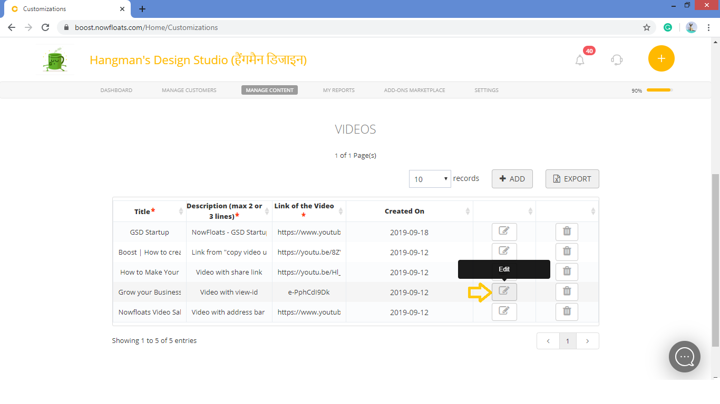
Task: Open the Chrome three-dot menu
Action: point(708,27)
